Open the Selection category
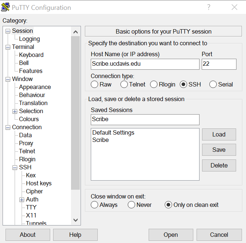Viewport: 246px width, 243px height. point(31,111)
